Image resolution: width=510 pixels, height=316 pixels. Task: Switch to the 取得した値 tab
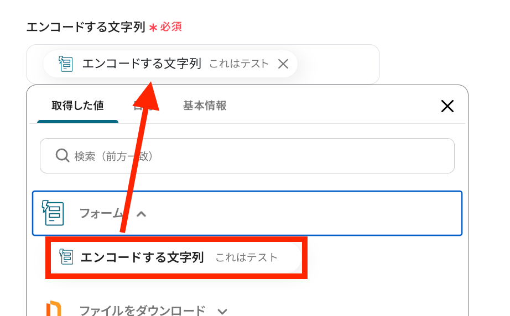[x=77, y=106]
